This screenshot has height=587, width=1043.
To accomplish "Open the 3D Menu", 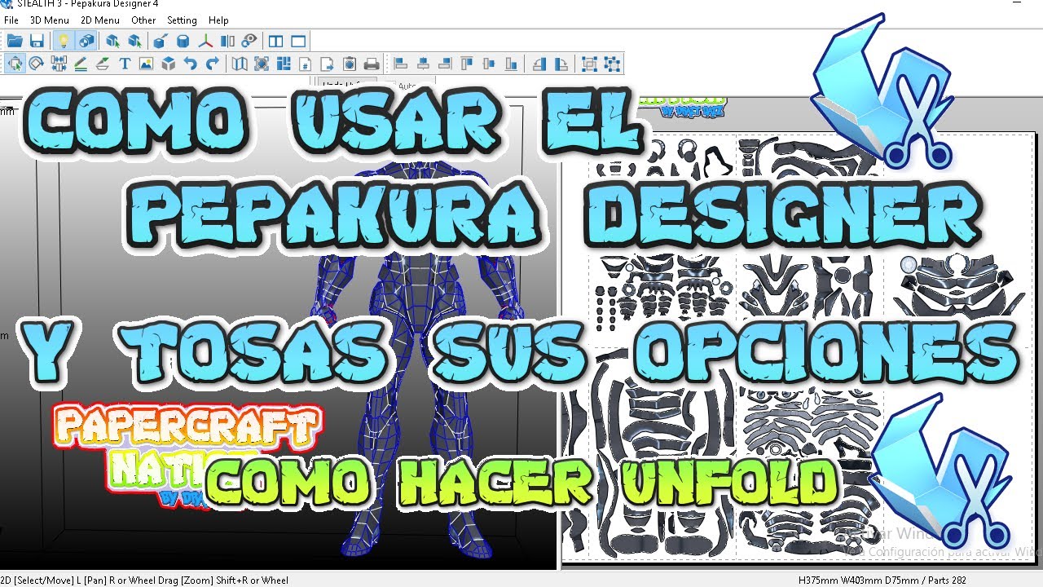I will 49,20.
